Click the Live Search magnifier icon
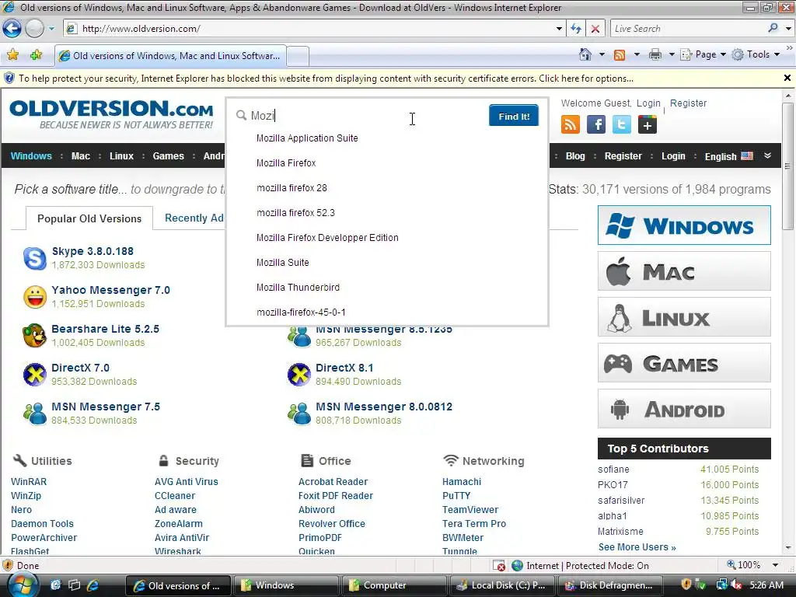796x597 pixels. point(773,28)
